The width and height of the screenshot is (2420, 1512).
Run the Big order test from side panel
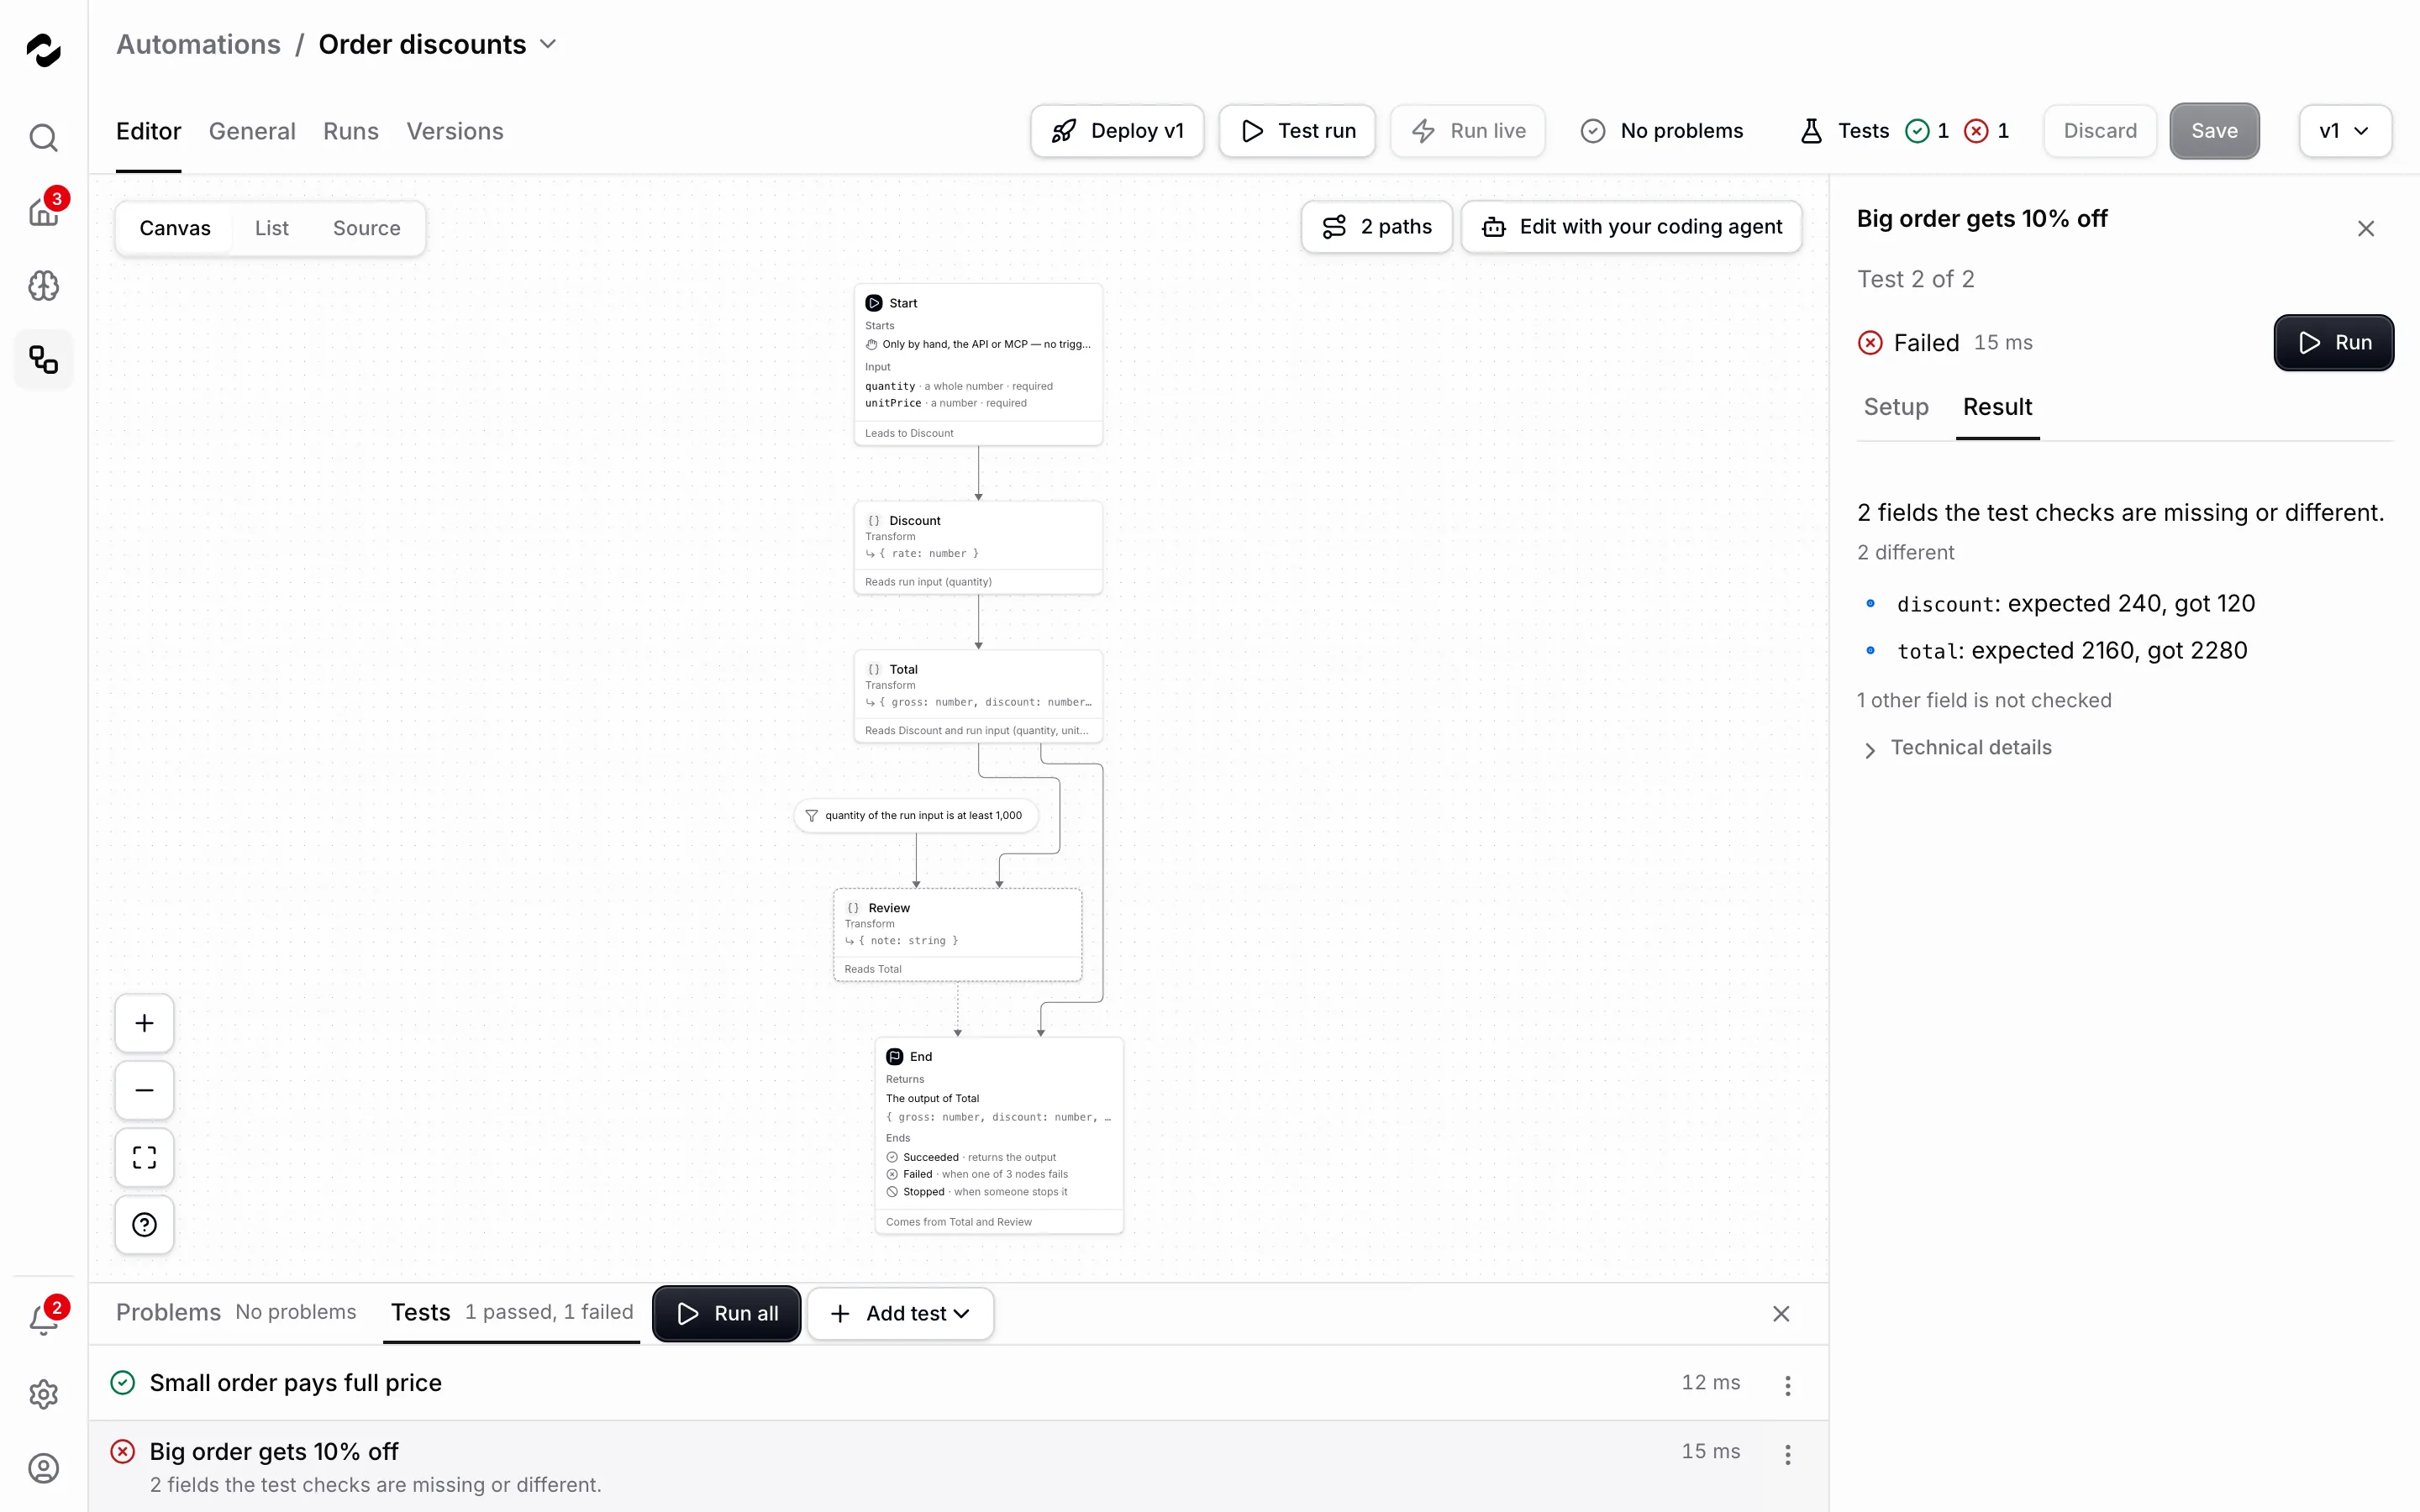[x=2333, y=343]
